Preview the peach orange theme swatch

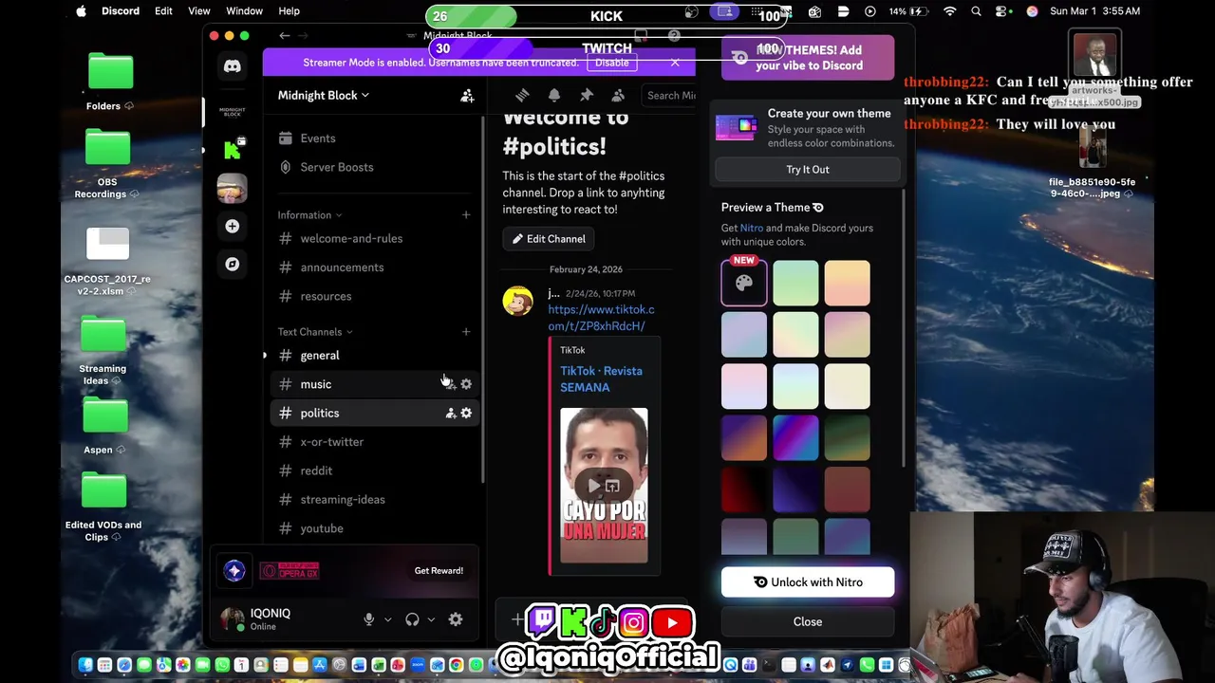[847, 283]
